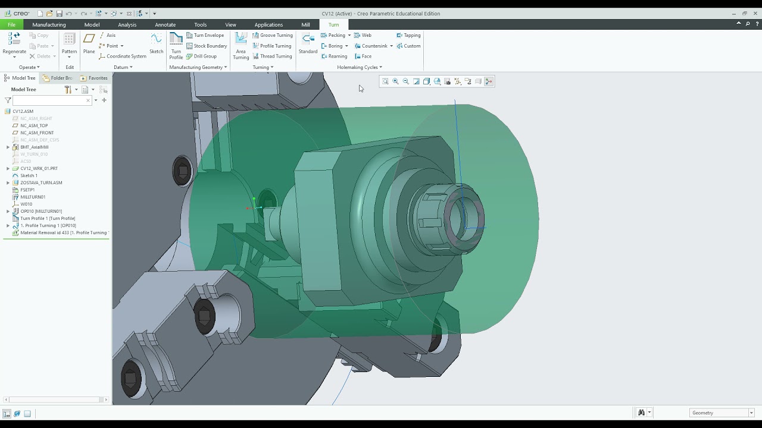Toggle the browser icon in status bar
This screenshot has width=762, height=428.
[17, 414]
